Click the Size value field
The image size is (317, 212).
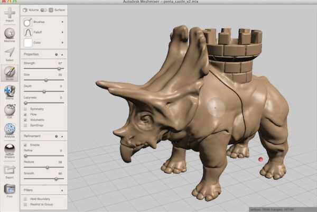60,75
